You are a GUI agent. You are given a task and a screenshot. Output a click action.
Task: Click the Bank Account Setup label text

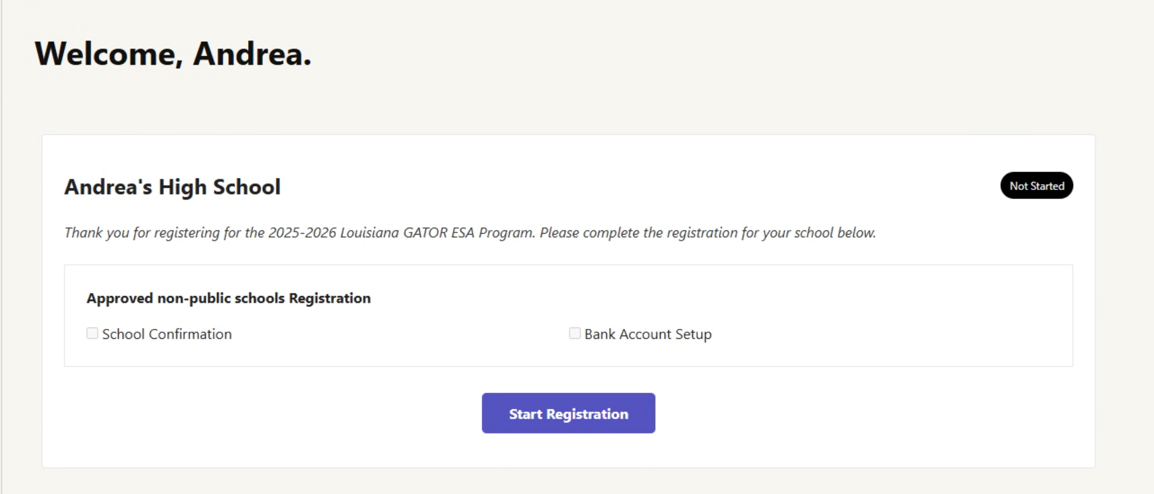(x=648, y=334)
